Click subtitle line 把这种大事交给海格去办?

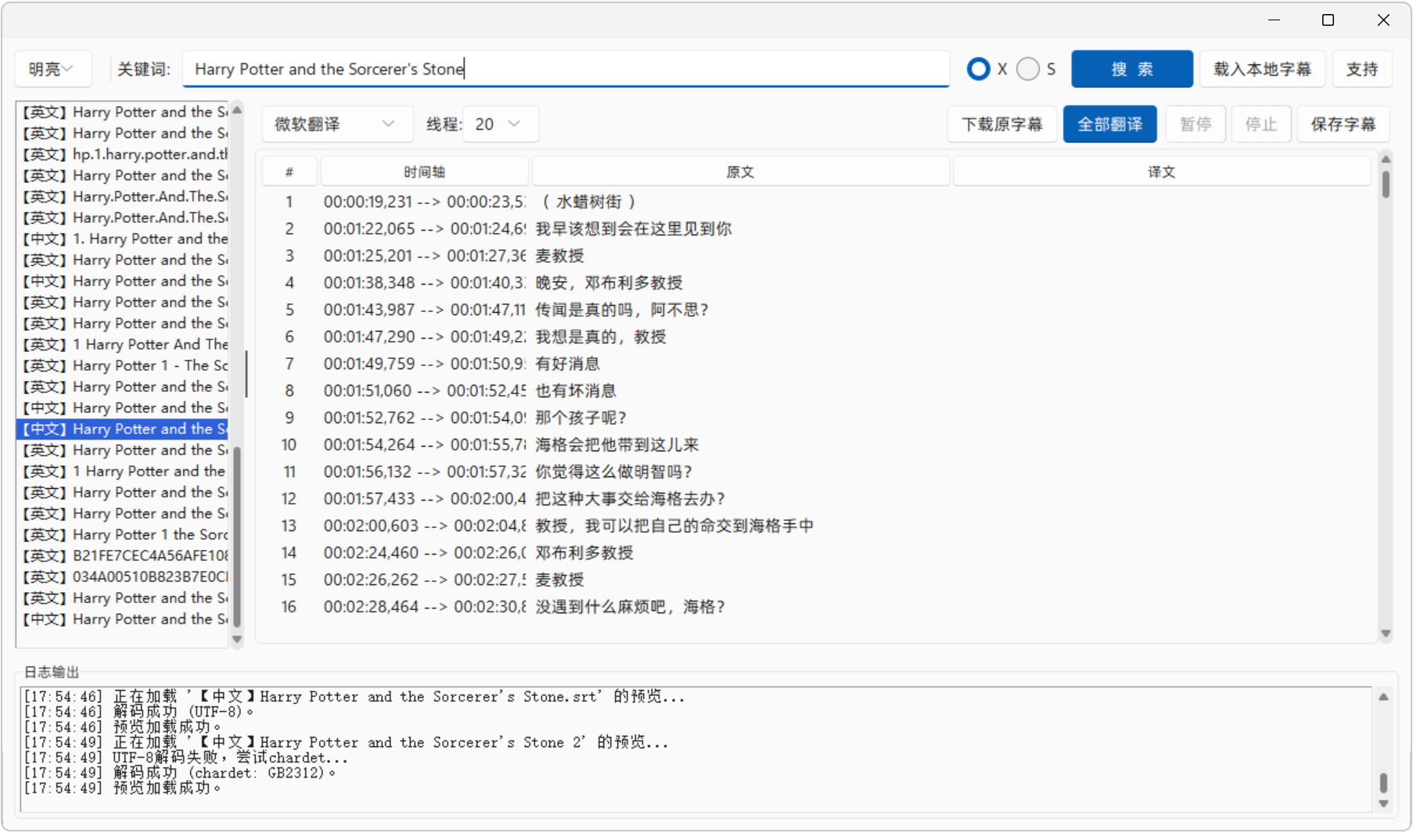click(631, 498)
